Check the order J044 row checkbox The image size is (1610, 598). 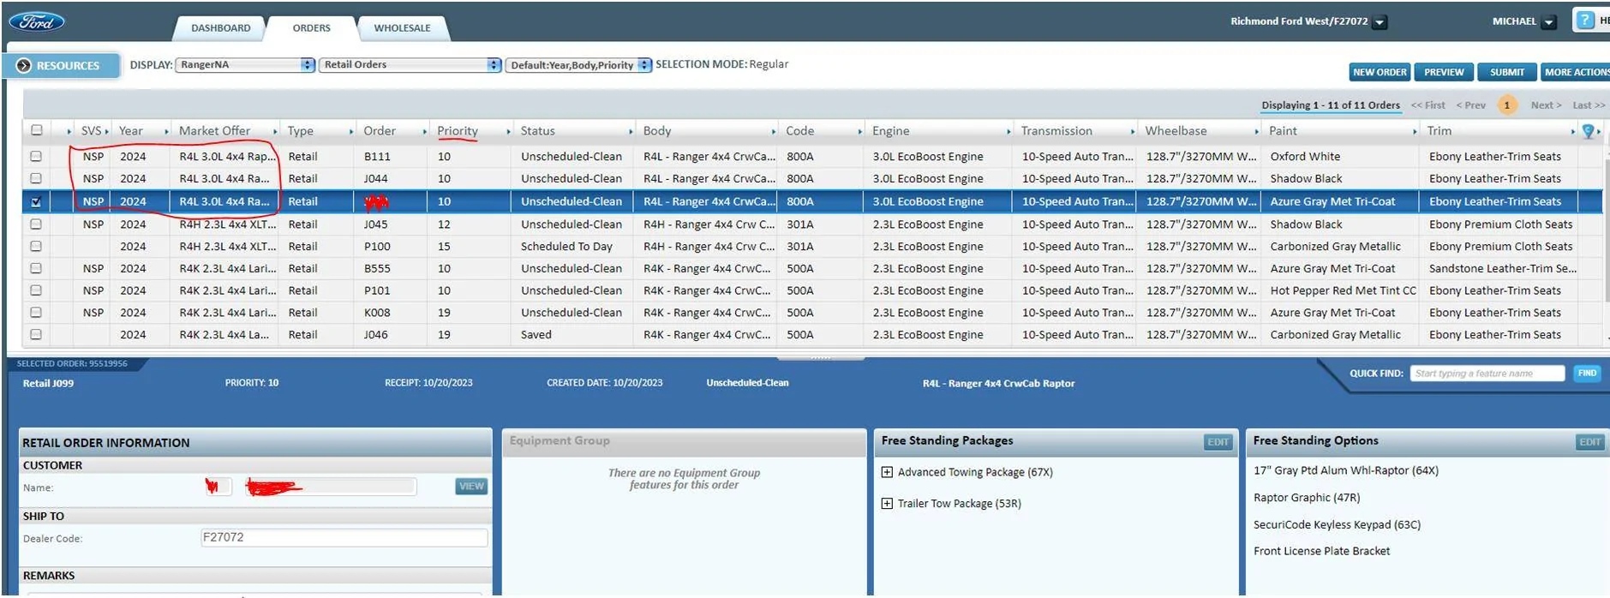click(x=36, y=179)
